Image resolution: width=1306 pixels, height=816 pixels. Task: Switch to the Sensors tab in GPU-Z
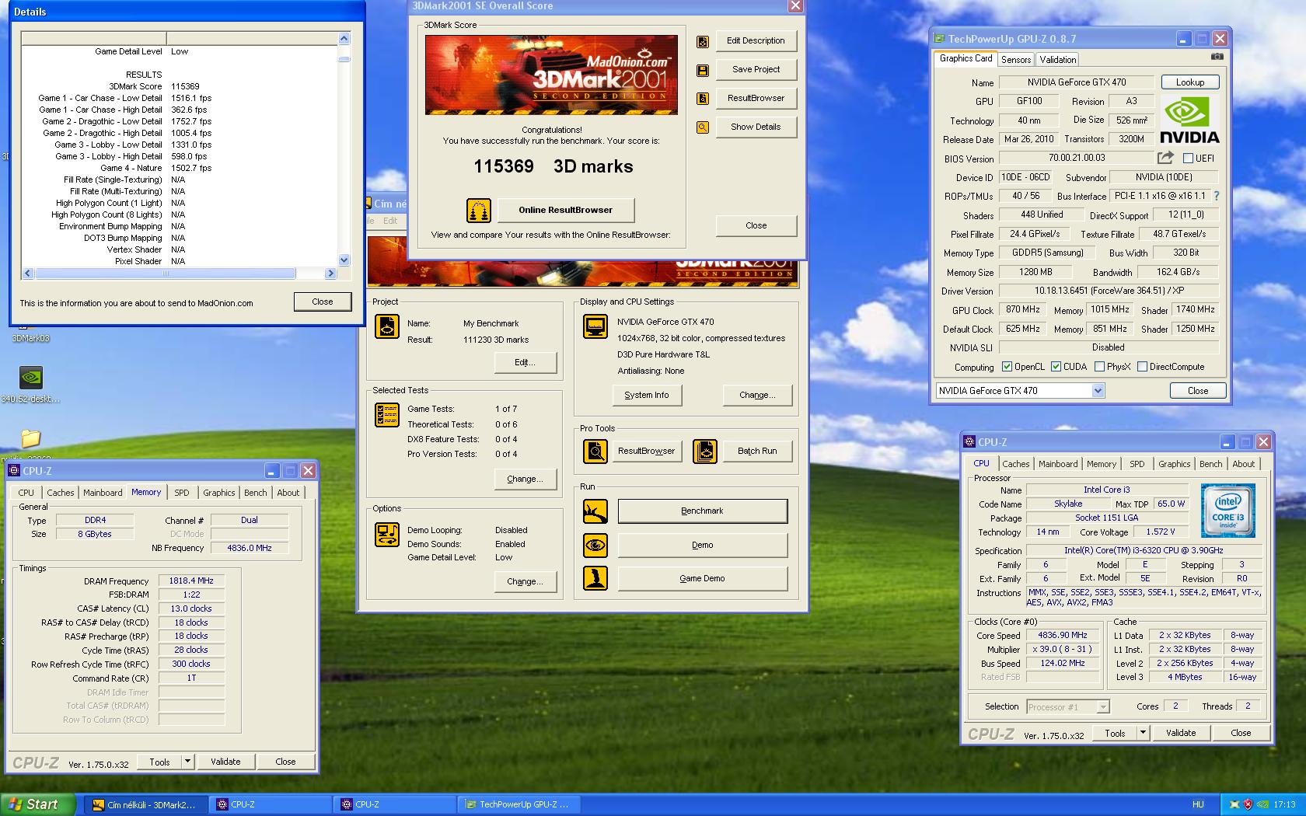point(1016,60)
